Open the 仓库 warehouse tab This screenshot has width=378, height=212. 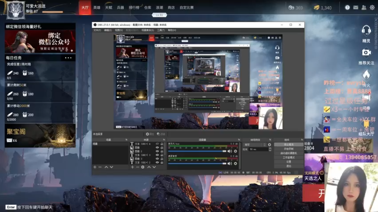(147, 8)
